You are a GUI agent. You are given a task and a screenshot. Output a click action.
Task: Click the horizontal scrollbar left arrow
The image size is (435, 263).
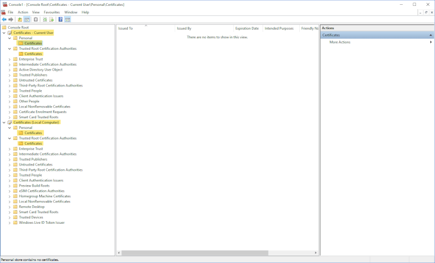coord(119,253)
